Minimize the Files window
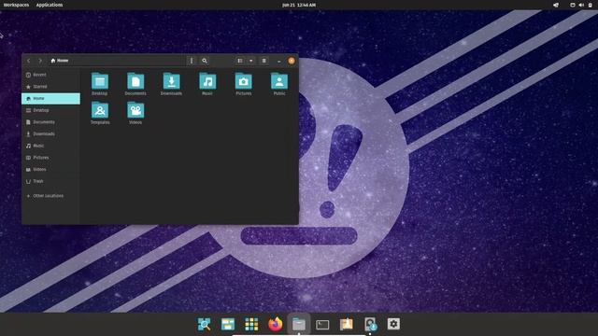This screenshot has height=336, width=598. pyautogui.click(x=279, y=61)
